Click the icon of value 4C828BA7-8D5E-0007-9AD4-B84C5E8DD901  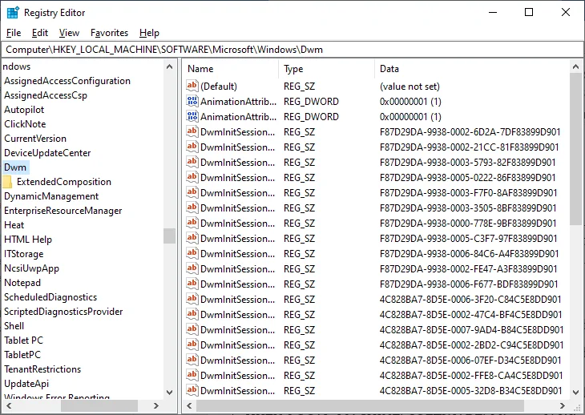[x=192, y=329]
